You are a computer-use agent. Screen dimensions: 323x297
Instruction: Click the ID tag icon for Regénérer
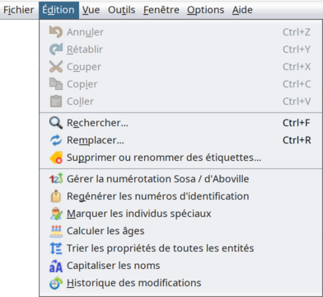coord(56,196)
